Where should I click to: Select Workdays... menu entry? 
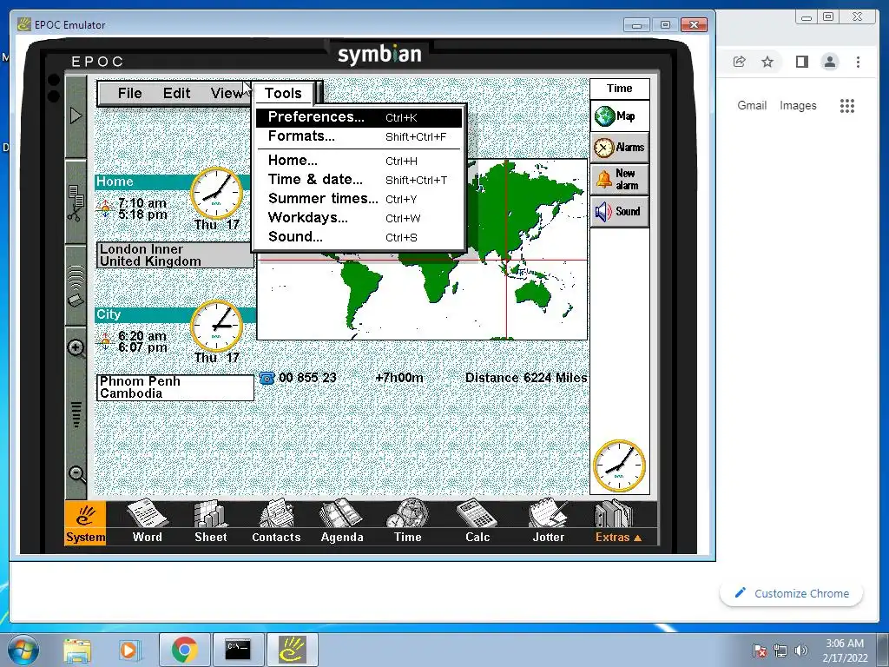click(359, 218)
